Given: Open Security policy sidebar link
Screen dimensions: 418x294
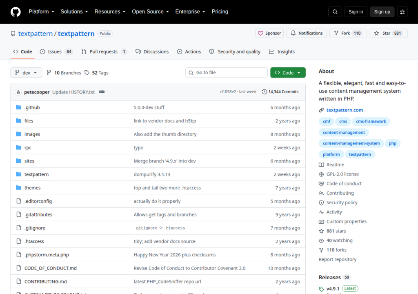Looking at the screenshot, I should coord(338,203).
